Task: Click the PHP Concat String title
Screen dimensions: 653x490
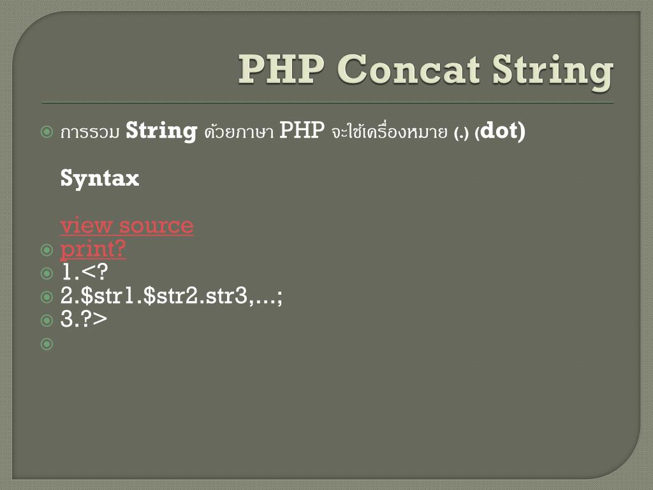Action: [x=425, y=71]
